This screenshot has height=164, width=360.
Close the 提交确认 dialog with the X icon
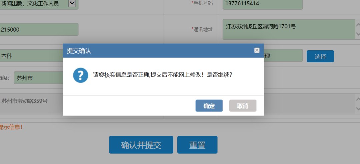pos(257,50)
